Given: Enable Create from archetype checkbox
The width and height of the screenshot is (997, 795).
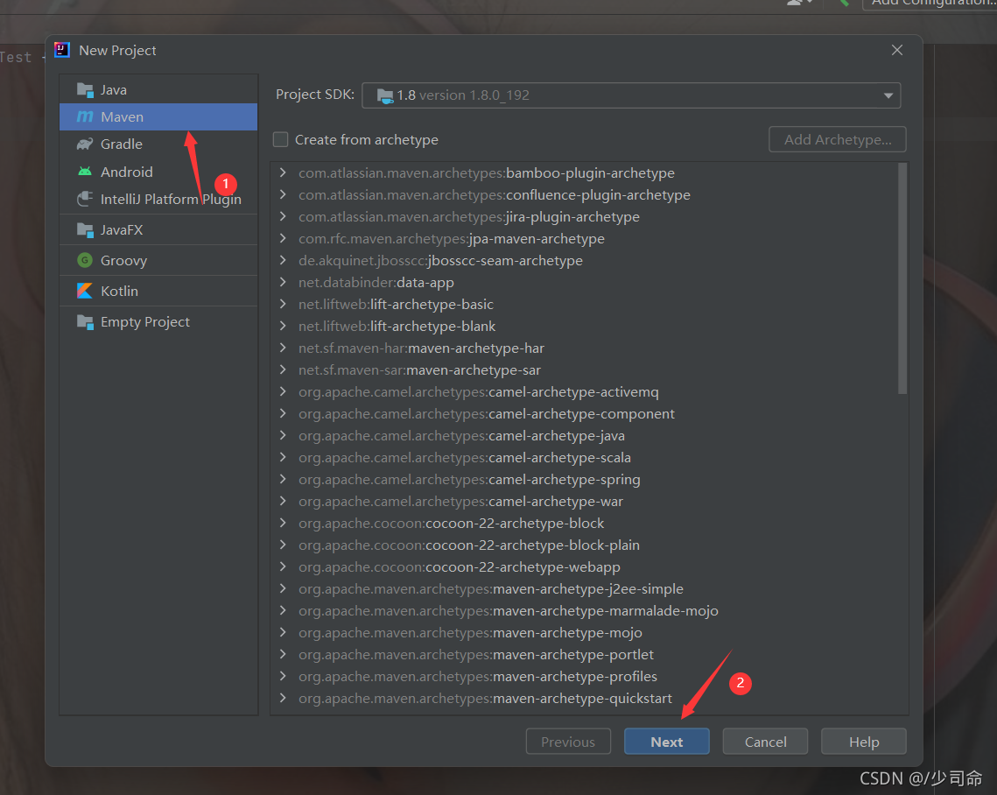Looking at the screenshot, I should [280, 139].
